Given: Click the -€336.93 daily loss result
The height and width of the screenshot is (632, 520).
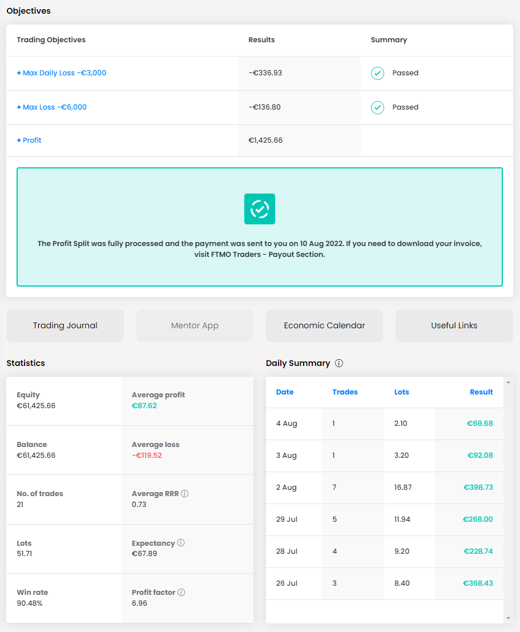Looking at the screenshot, I should tap(265, 73).
